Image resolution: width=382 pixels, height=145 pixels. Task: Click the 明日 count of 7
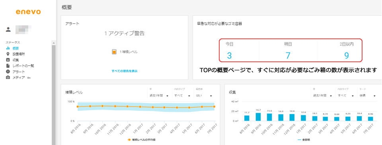tap(288, 56)
